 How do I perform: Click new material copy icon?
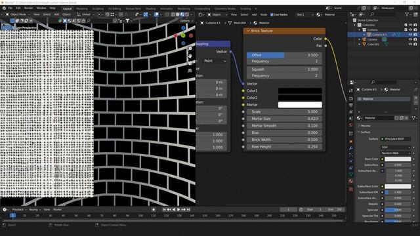[x=401, y=118]
